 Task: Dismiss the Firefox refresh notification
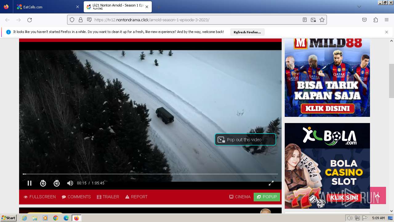pos(387,32)
